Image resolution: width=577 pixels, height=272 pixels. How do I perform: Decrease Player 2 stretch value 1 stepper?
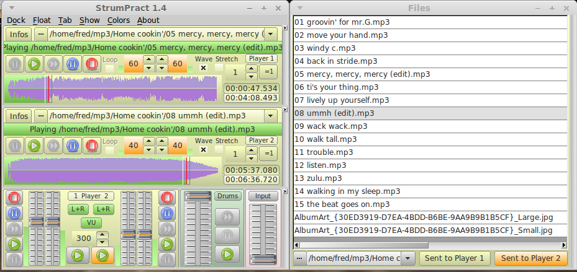click(252, 158)
